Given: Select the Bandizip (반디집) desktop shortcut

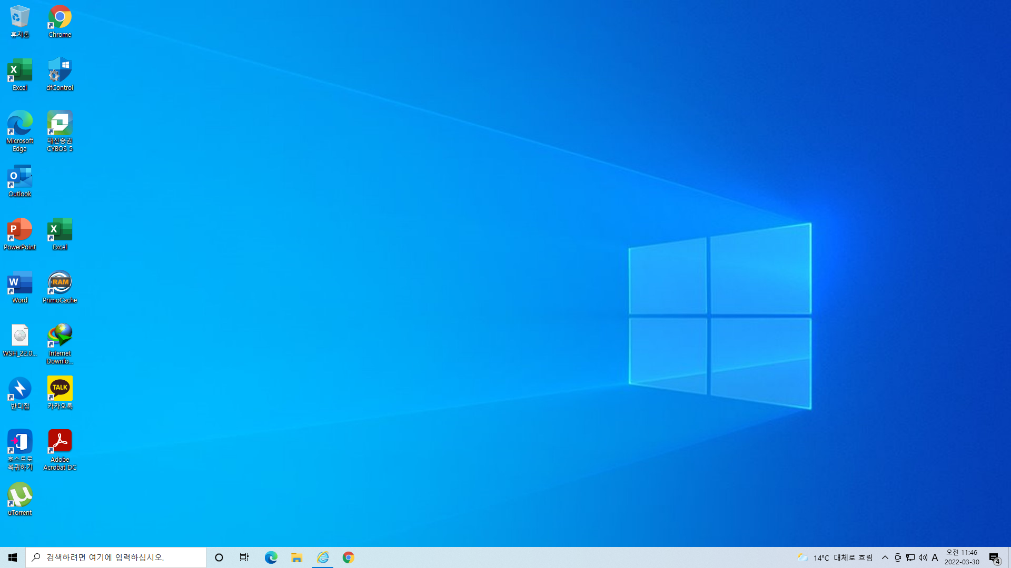Looking at the screenshot, I should 20,394.
